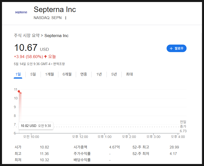204x166 pixels.
Task: Open the three-dot menu next to NASDAQ: SEPN
Action: tap(66, 18)
